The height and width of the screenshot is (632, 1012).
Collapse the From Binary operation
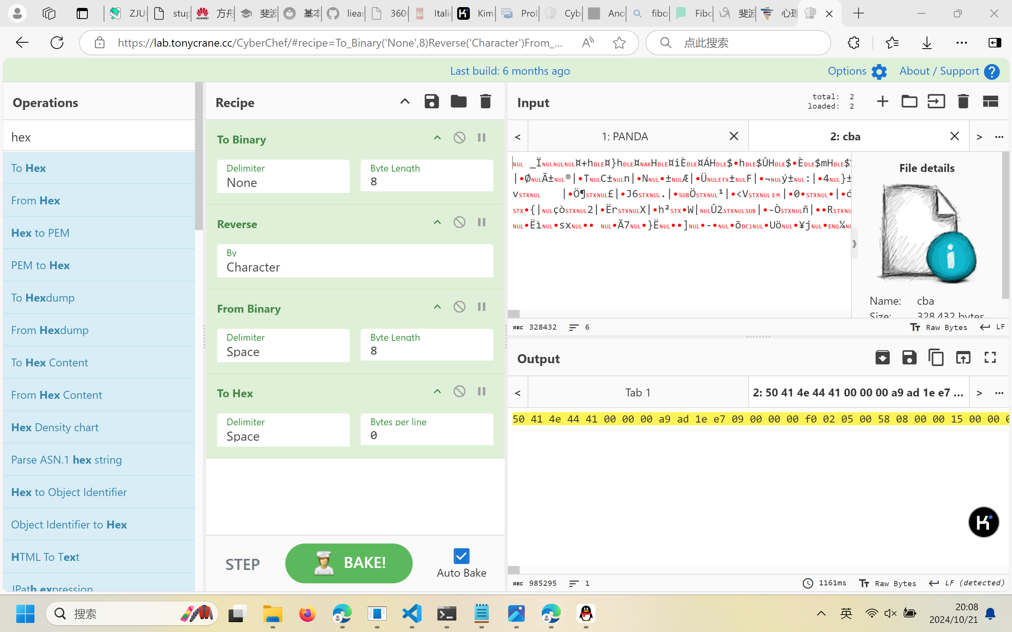pos(437,307)
